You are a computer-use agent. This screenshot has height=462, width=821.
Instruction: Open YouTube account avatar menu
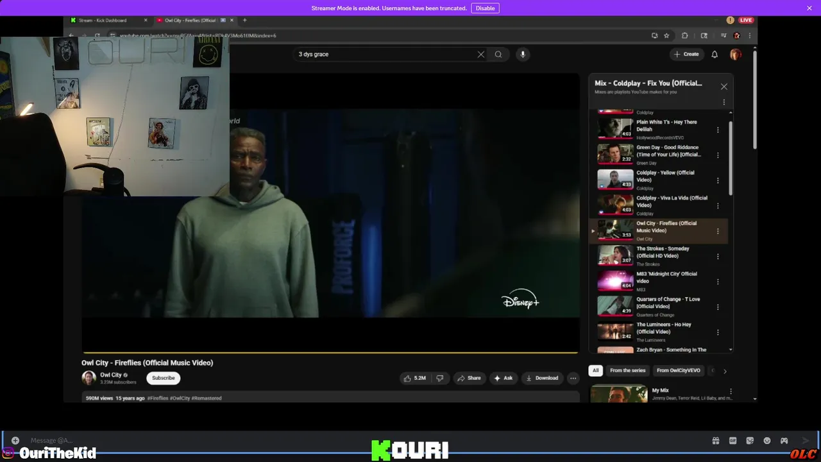tap(736, 55)
